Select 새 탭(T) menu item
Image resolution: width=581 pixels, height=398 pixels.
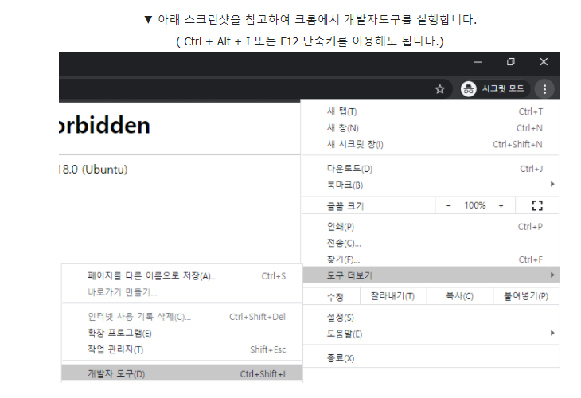pyautogui.click(x=431, y=111)
